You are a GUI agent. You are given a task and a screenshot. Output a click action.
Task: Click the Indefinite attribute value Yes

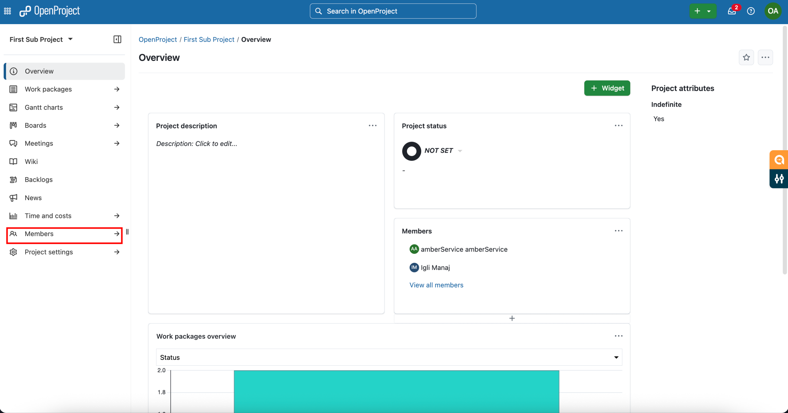[x=658, y=119]
